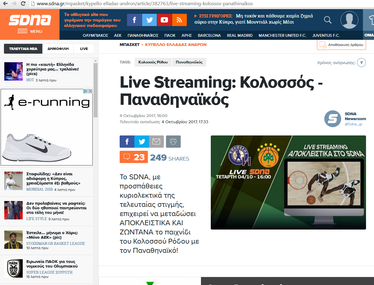
Task: Share the article on Facebook
Action: (127, 142)
